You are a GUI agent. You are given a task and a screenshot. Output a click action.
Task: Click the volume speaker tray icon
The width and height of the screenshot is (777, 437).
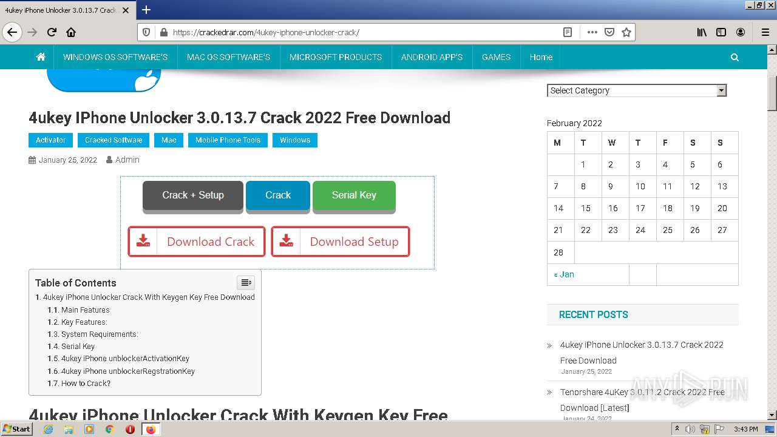(x=690, y=429)
